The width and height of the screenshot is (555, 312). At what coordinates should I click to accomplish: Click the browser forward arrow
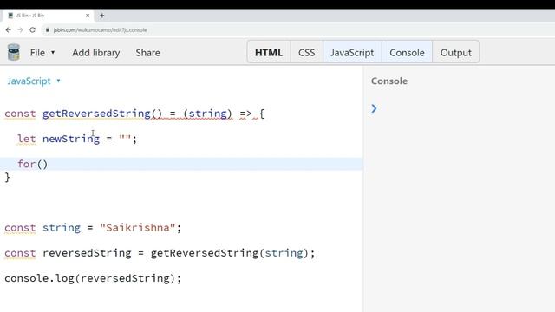click(x=20, y=30)
